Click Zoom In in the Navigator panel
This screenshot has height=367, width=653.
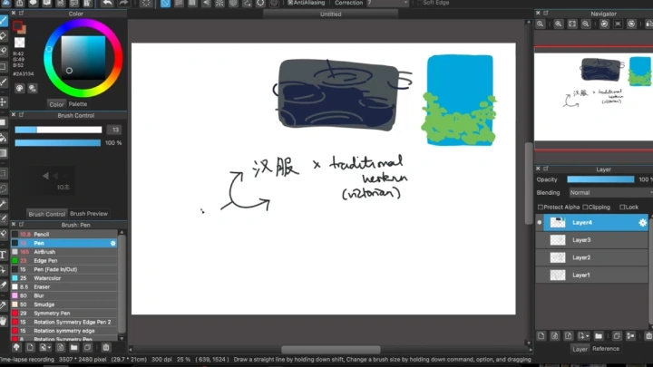[x=559, y=24]
